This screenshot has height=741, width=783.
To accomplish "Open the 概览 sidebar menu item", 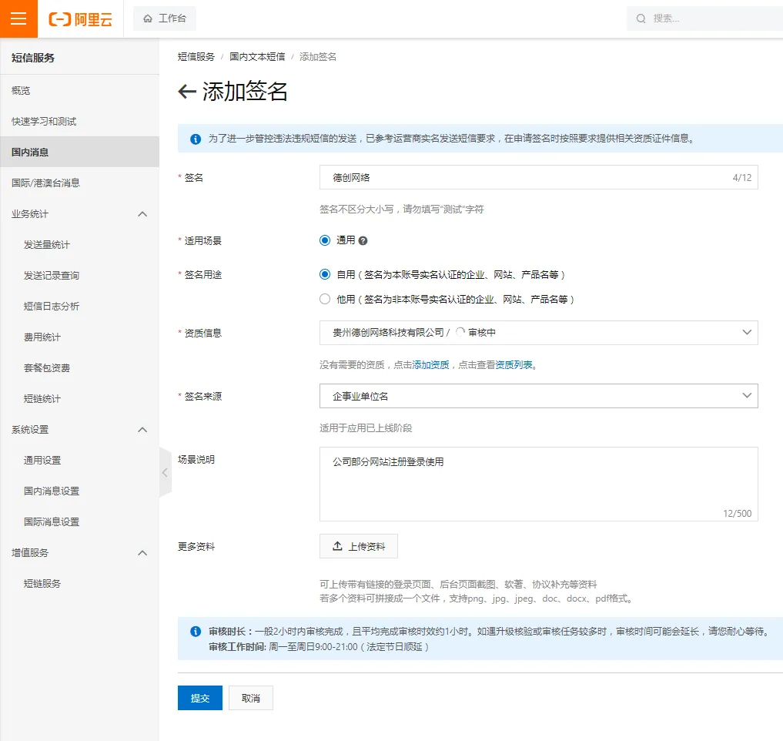I will [x=22, y=90].
